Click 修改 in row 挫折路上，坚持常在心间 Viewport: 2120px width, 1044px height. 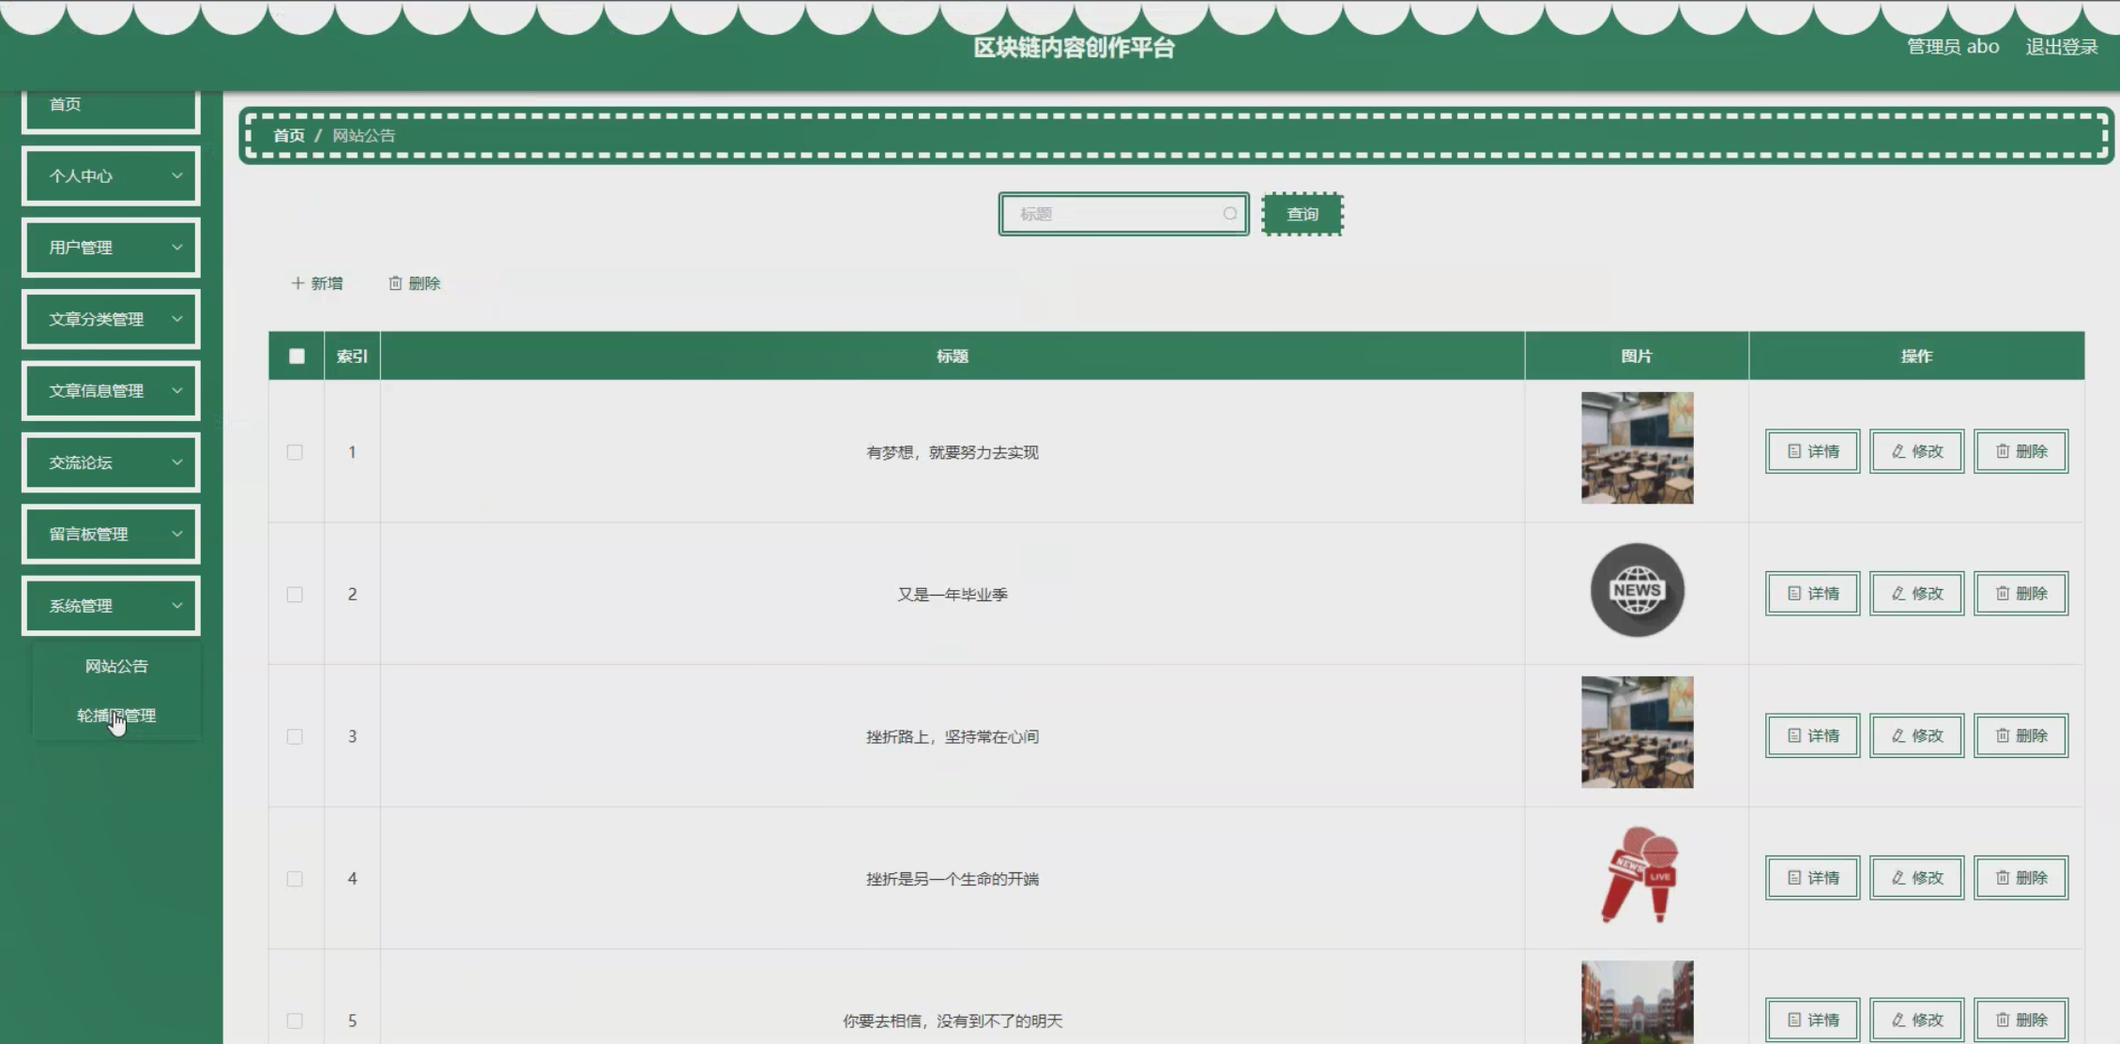pyautogui.click(x=1916, y=735)
